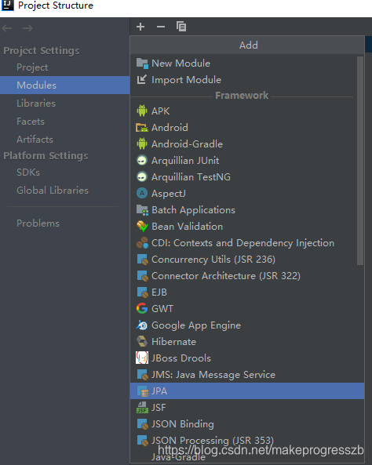372x465 pixels.
Task: Select Android-Gradle framework entry
Action: (247, 143)
